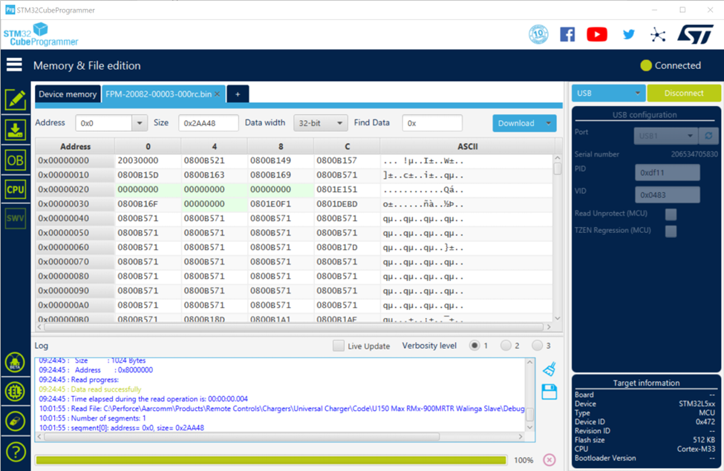
Task: Open the Download button dropdown arrow
Action: (x=549, y=123)
